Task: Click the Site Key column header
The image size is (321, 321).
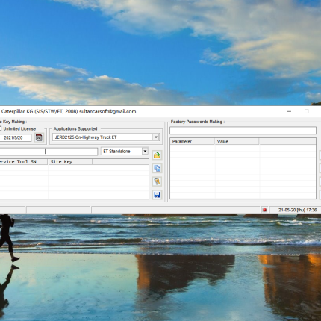Action: [70, 162]
